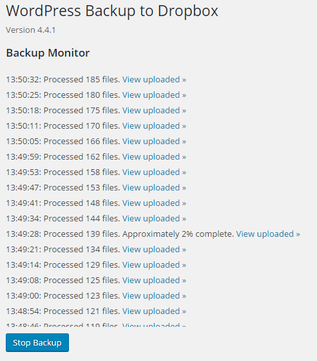Screen dimensions: 317x361
Task: Click View uploaded at 13:49:47 entry
Action: tap(154, 188)
